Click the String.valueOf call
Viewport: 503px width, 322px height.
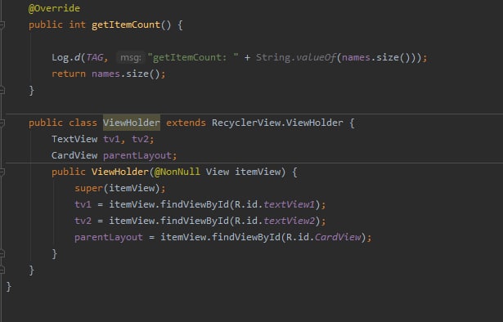[295, 57]
